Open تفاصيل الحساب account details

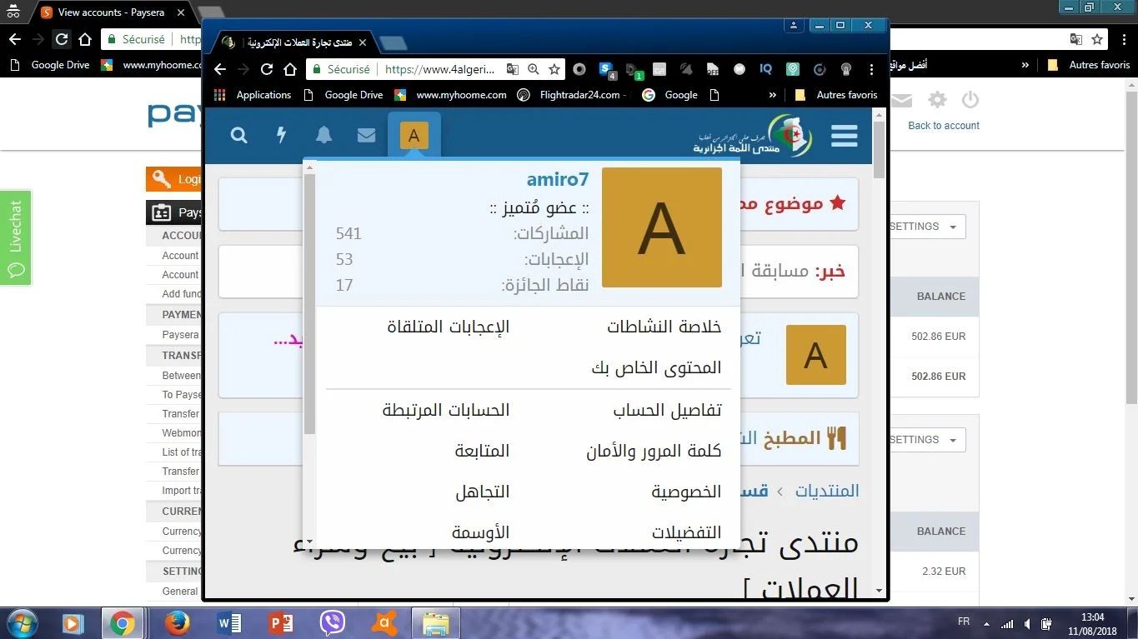[667, 410]
